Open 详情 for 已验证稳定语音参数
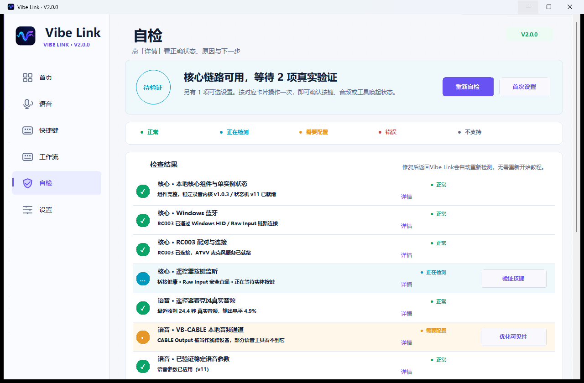Viewport: 584px width, 383px height. [x=407, y=372]
